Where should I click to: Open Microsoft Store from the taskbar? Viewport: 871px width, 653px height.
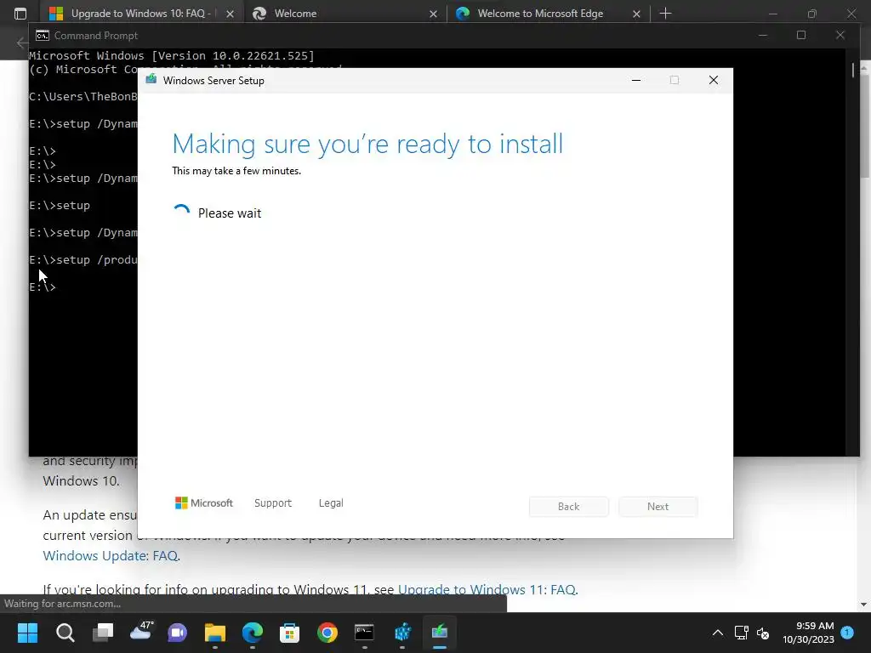point(289,633)
